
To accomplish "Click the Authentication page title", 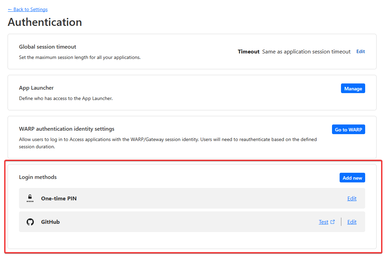I will coord(45,22).
